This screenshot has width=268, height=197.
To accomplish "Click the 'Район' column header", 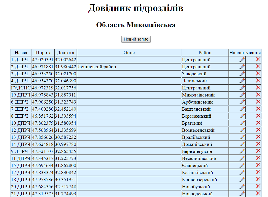I will (205, 53).
